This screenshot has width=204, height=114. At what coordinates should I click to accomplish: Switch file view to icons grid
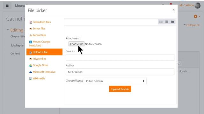point(161,22)
